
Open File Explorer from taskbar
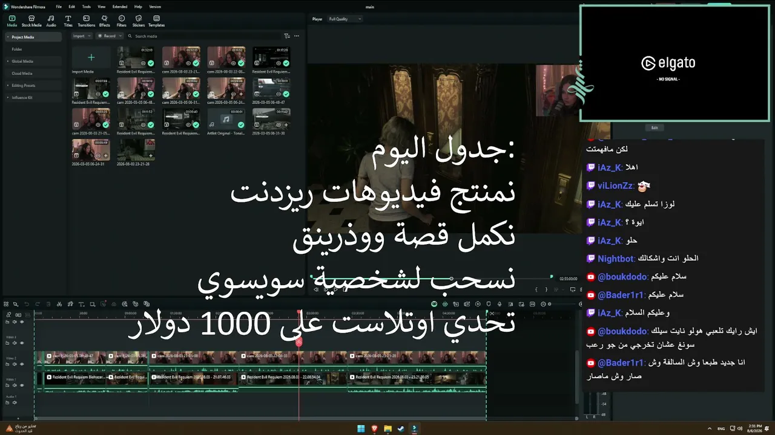tap(387, 428)
